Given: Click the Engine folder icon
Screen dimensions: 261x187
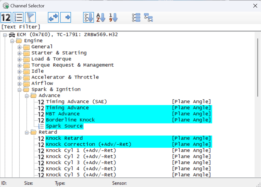Looking at the screenshot, I should [19, 41].
